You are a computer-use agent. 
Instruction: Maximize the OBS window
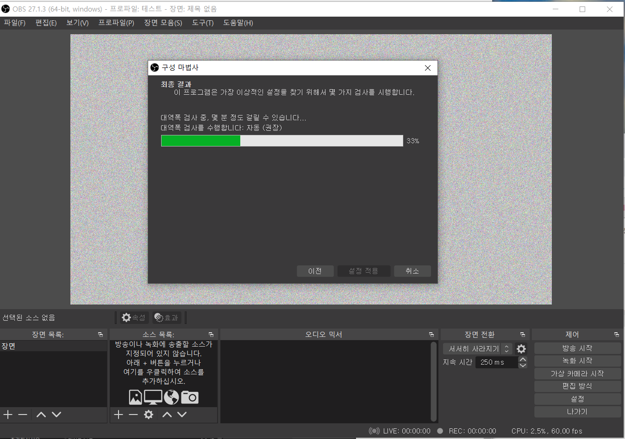click(582, 9)
